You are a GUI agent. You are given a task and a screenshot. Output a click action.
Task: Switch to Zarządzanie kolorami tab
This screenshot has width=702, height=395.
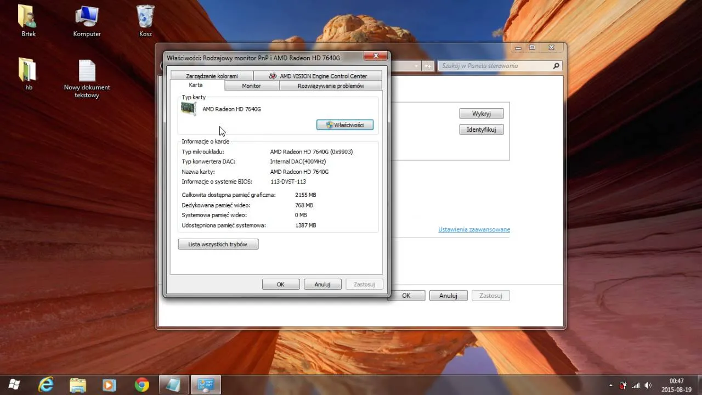click(212, 76)
